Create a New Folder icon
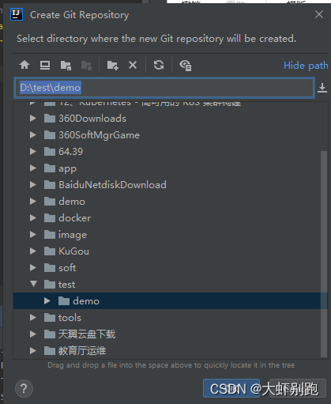 tap(113, 65)
